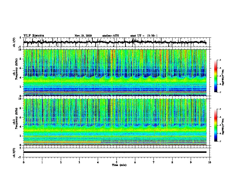The width and height of the screenshot is (236, 182).
Task: Click the "8" tick on the time axis
Action: (x=172, y=162)
